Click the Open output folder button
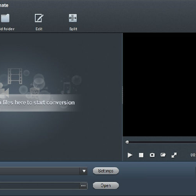196x196 pixels. pyautogui.click(x=106, y=186)
